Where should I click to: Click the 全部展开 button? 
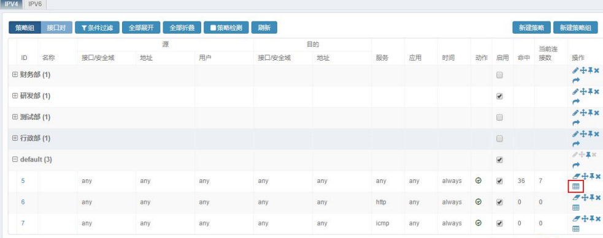coord(141,28)
